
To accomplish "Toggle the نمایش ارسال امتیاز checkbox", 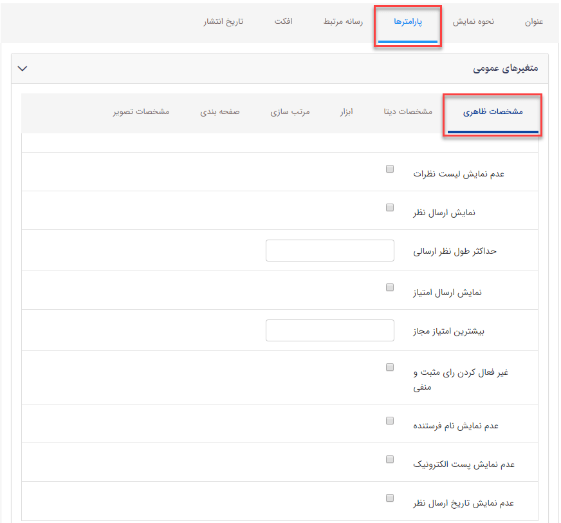I will [389, 287].
